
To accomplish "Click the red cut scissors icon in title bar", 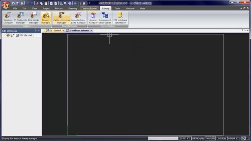I will pyautogui.click(x=37, y=3).
